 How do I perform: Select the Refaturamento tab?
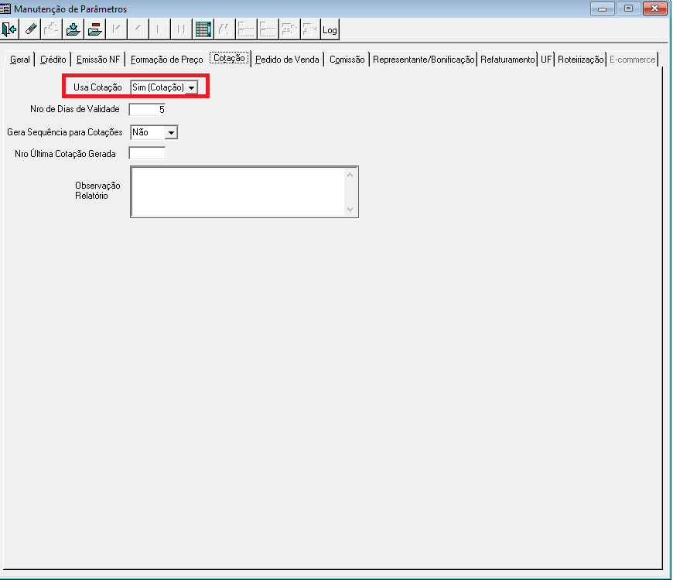[x=507, y=60]
